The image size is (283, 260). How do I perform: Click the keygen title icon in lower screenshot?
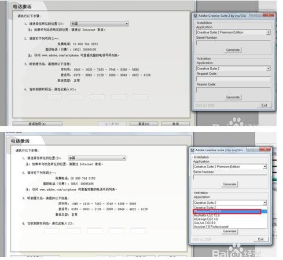pos(192,150)
